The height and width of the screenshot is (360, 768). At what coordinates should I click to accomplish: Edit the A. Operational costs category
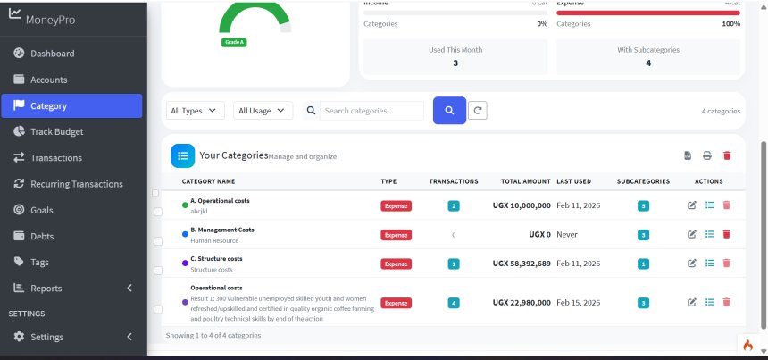(692, 205)
